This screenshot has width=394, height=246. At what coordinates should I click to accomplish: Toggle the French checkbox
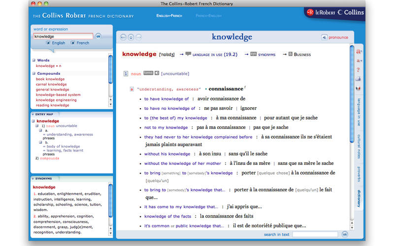point(73,43)
